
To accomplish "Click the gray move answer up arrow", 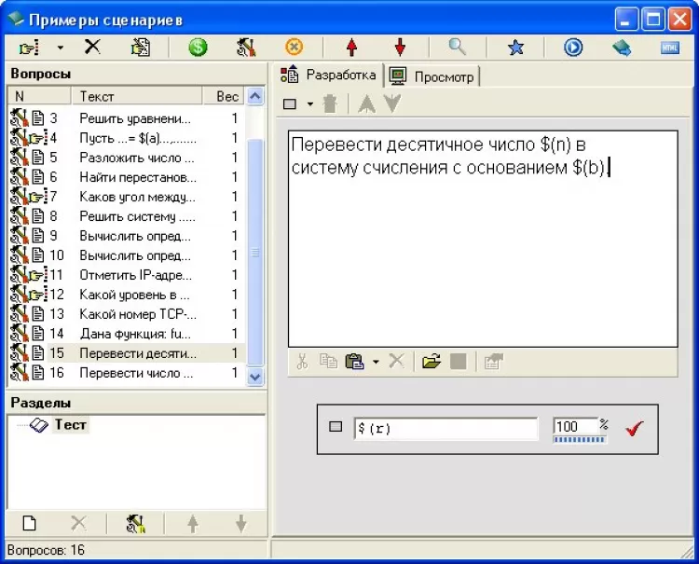I will pyautogui.click(x=366, y=103).
